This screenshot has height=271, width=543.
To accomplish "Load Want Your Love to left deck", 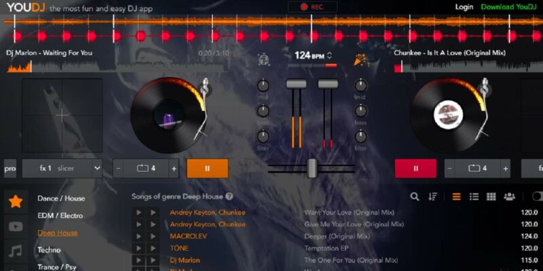I will click(x=138, y=213).
